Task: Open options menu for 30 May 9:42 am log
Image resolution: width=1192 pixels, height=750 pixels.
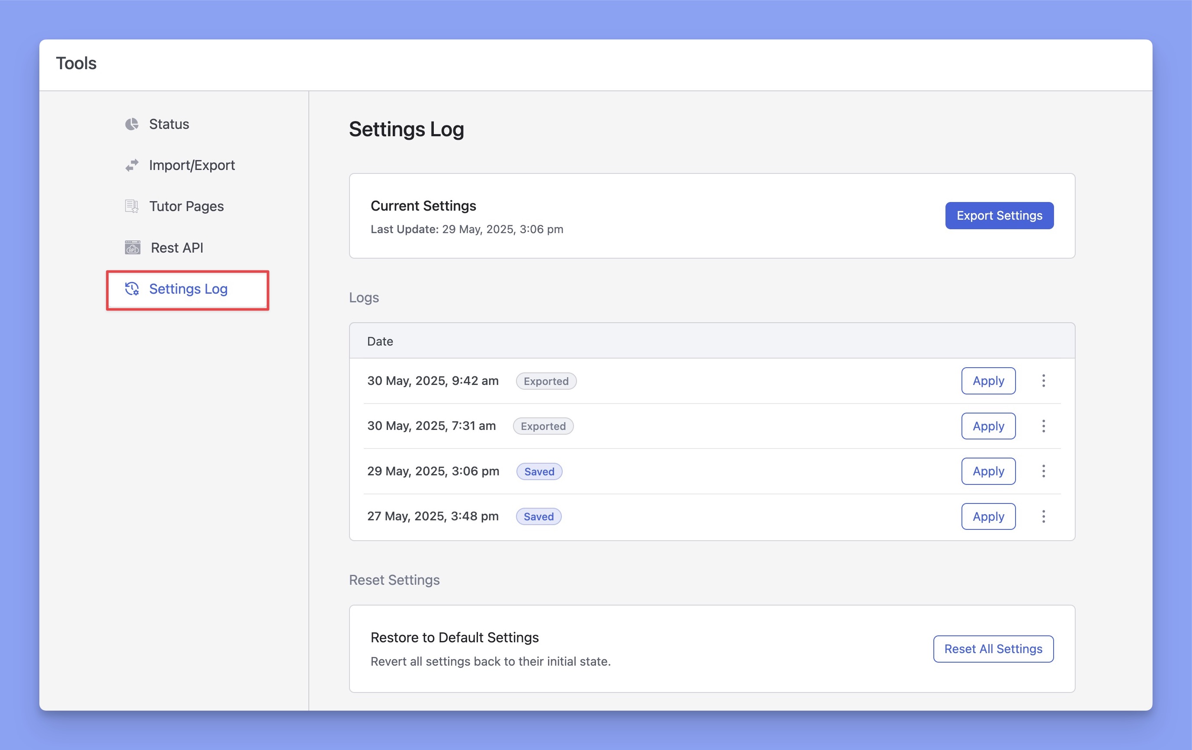Action: click(x=1044, y=381)
